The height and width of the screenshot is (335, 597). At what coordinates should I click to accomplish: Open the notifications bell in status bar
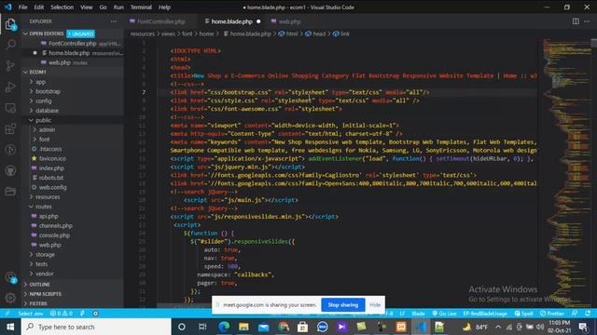tap(588, 314)
